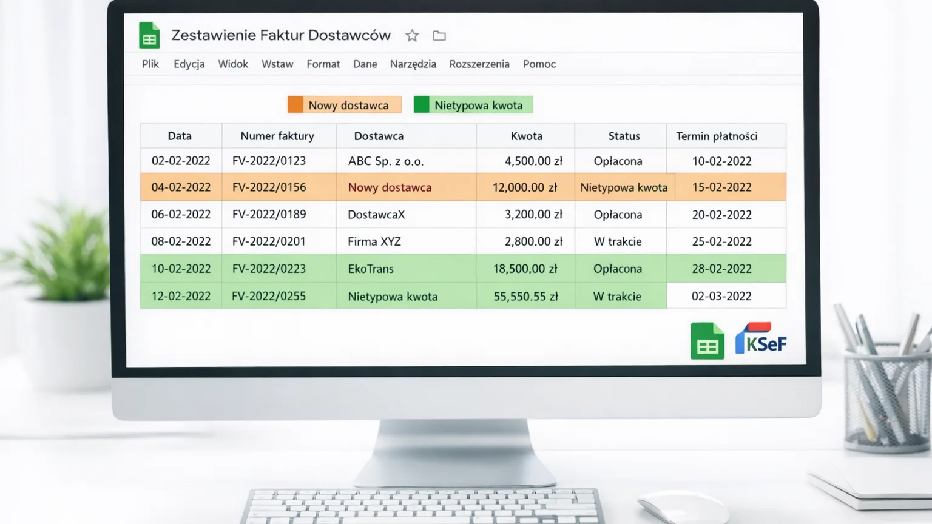Click the document title Zestawienie Faktur Dostawców
This screenshot has height=524, width=932.
pos(281,35)
